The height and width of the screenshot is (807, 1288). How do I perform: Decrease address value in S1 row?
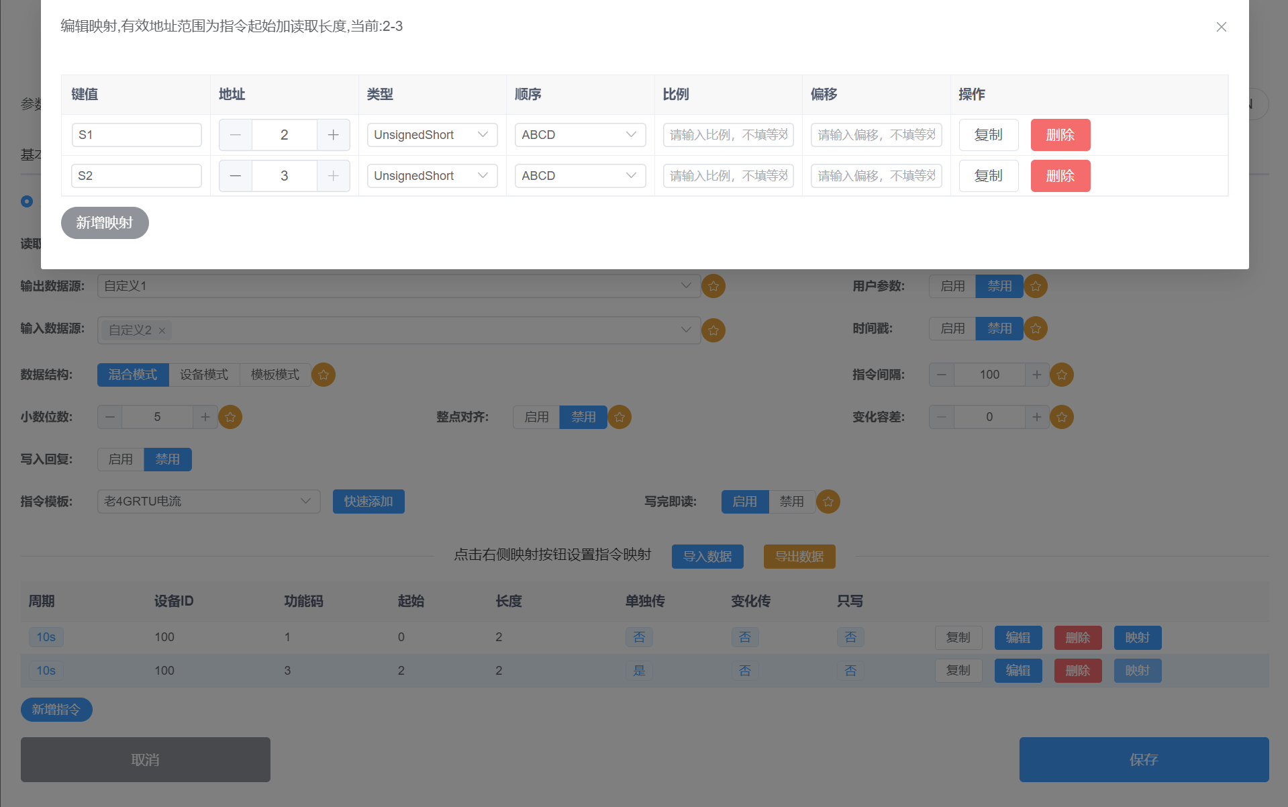coord(236,135)
